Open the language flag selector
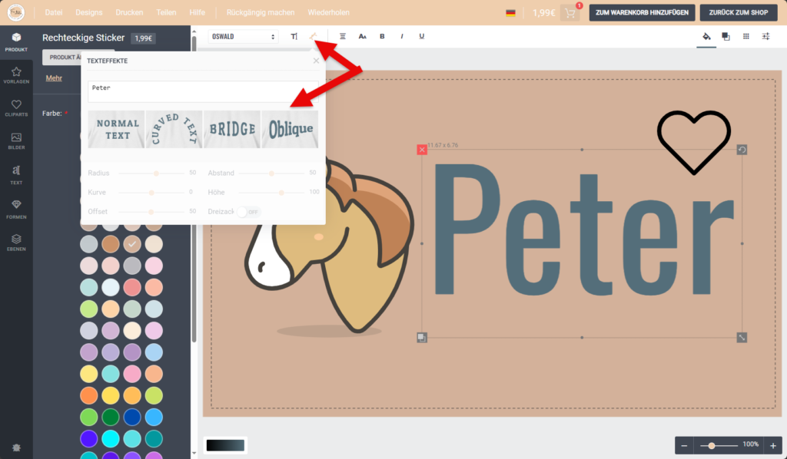This screenshot has height=459, width=787. click(510, 13)
